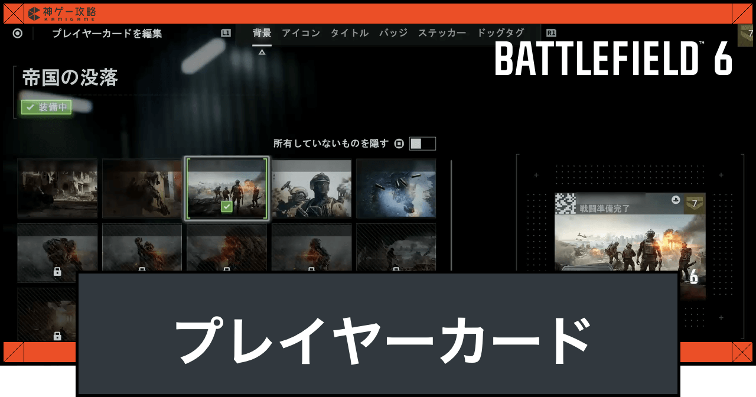Click the R1 next-tab button icon
This screenshot has width=756, height=397.
coord(551,33)
